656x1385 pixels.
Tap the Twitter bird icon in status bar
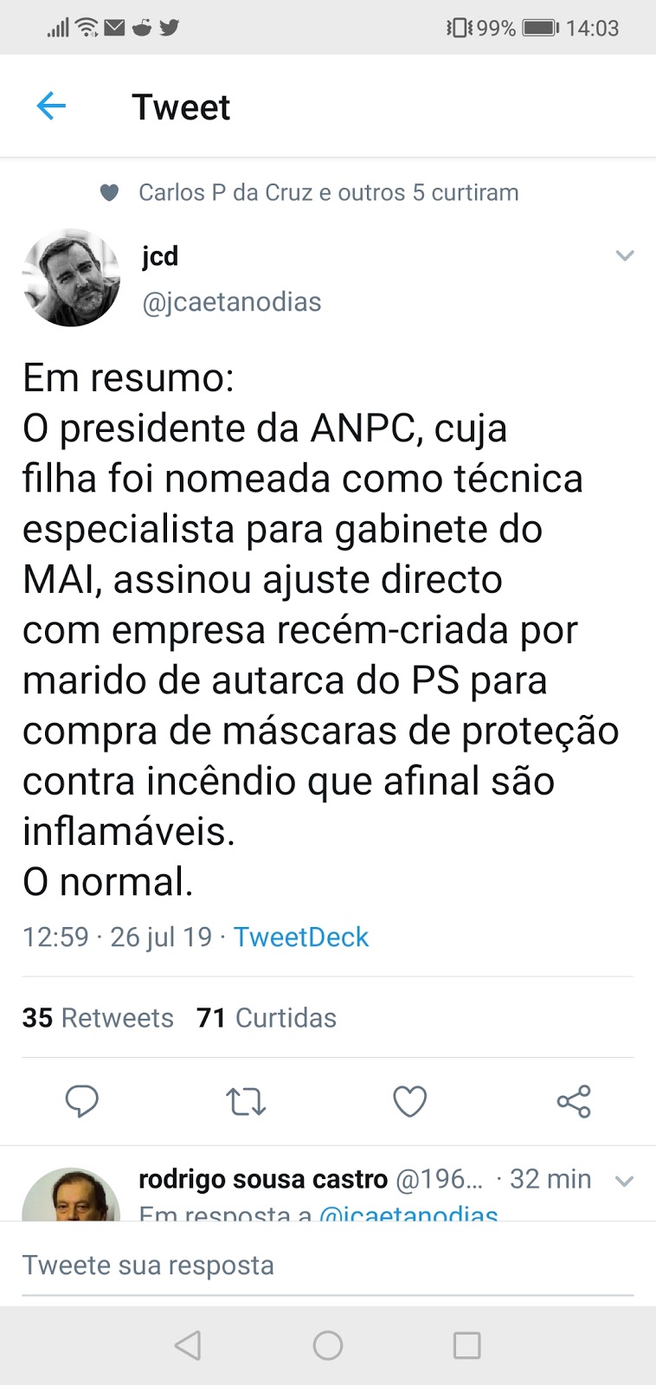170,28
